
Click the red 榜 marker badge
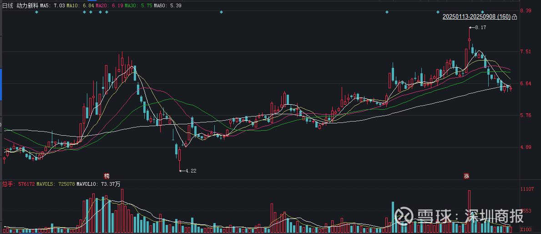pyautogui.click(x=107, y=176)
